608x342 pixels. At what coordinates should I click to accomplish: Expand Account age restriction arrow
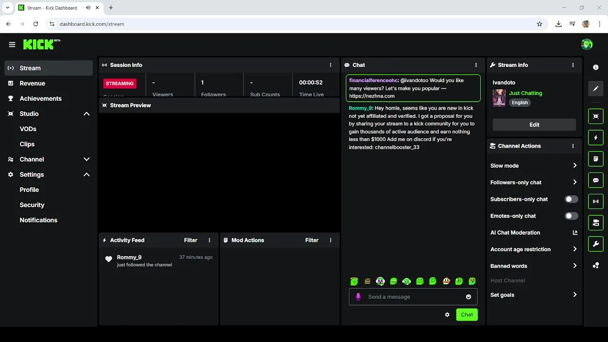(575, 249)
